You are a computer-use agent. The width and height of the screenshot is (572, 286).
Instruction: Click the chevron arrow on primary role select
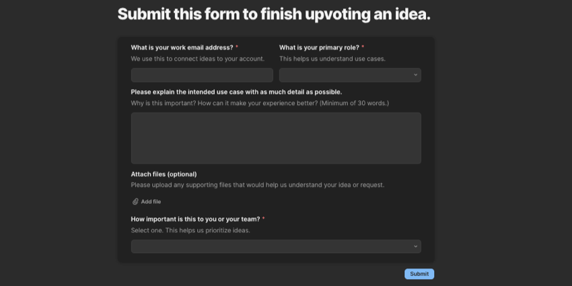click(x=415, y=75)
